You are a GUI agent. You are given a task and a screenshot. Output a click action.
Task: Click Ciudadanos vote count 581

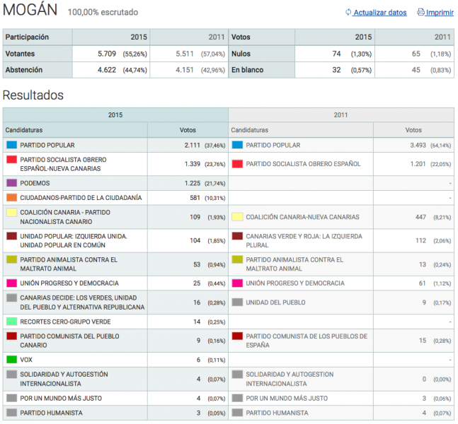point(195,198)
